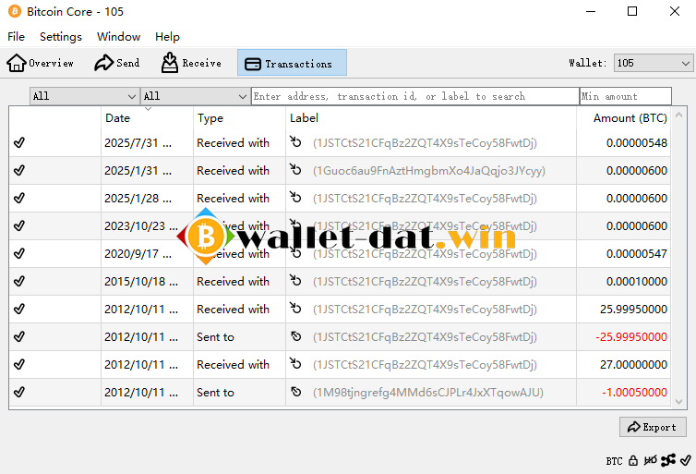Screen dimensions: 696x474
Task: Open the type filter dropdown set to All
Action: [x=195, y=96]
